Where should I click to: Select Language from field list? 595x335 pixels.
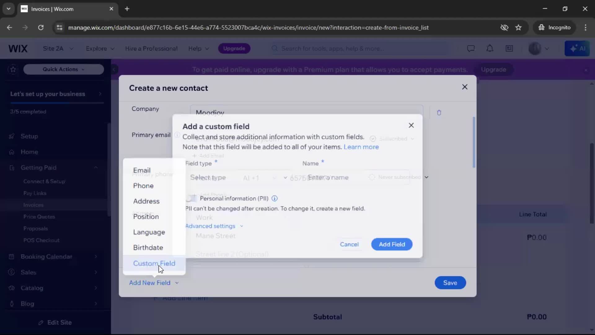(x=154, y=232)
